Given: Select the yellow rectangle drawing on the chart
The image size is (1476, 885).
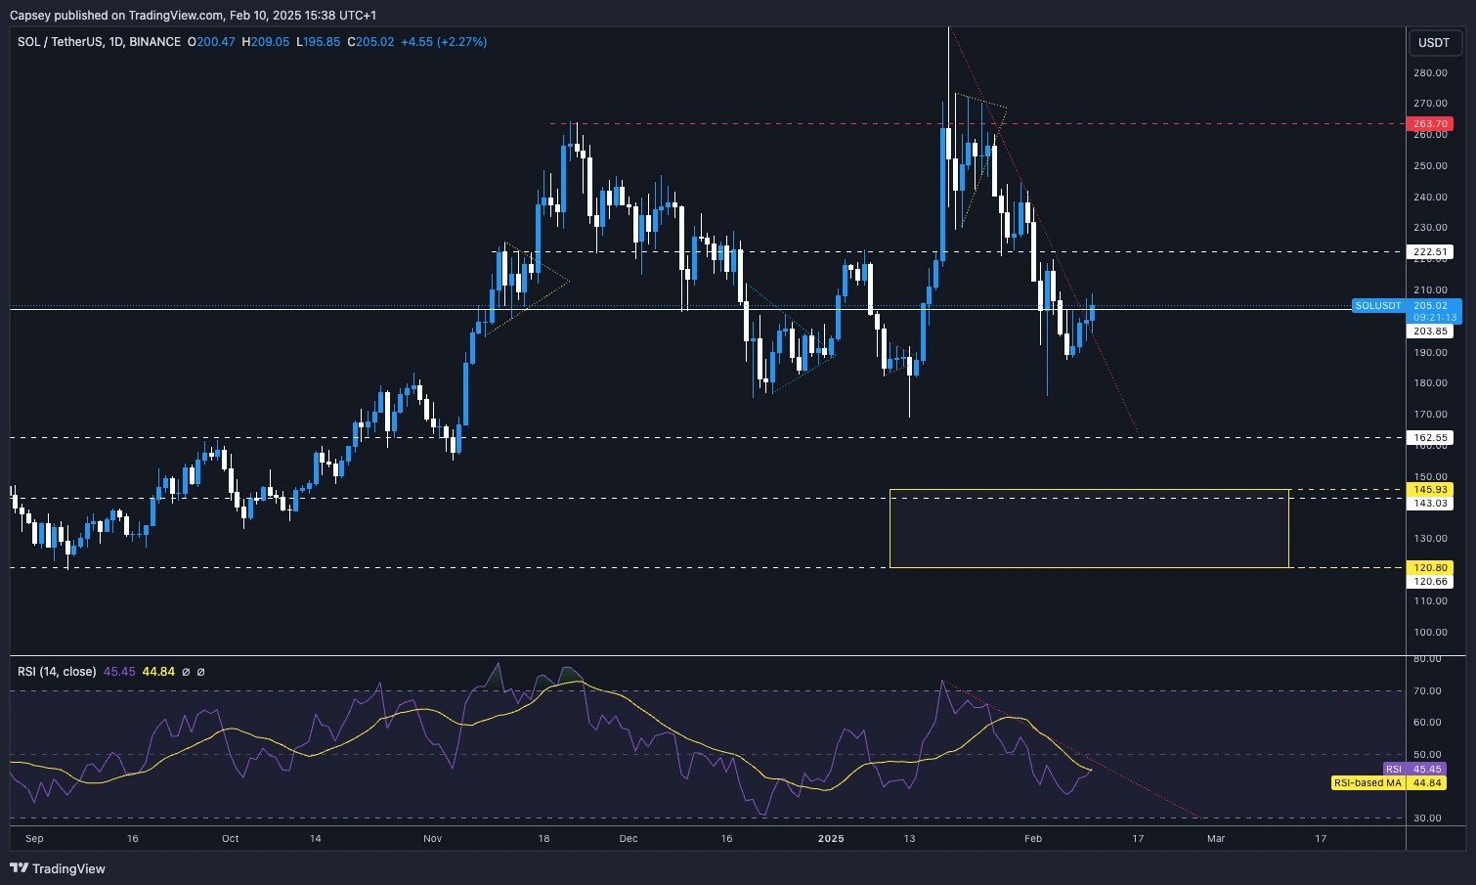Looking at the screenshot, I should click(1090, 528).
